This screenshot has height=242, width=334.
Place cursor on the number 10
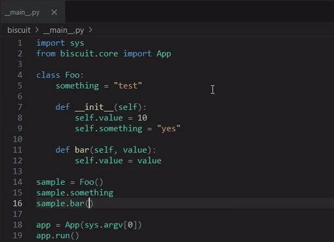click(x=142, y=118)
